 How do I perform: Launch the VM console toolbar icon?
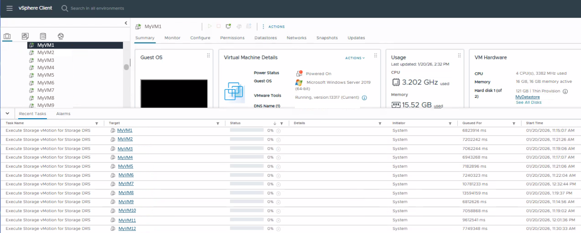coord(229,26)
